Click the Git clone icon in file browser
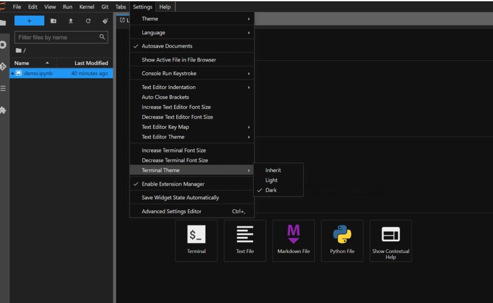 click(x=105, y=21)
